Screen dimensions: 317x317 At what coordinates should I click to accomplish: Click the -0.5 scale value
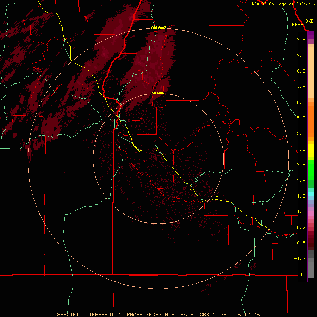300,243
